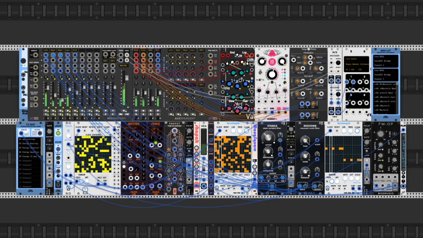The width and height of the screenshot is (423, 238).
Task: Click the MAIN left output jack on MixMaster
Action: pyautogui.click(x=127, y=55)
